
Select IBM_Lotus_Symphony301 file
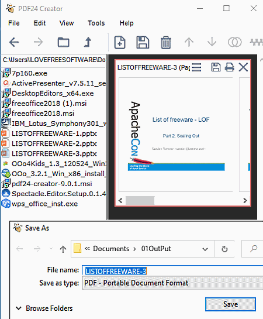point(54,124)
